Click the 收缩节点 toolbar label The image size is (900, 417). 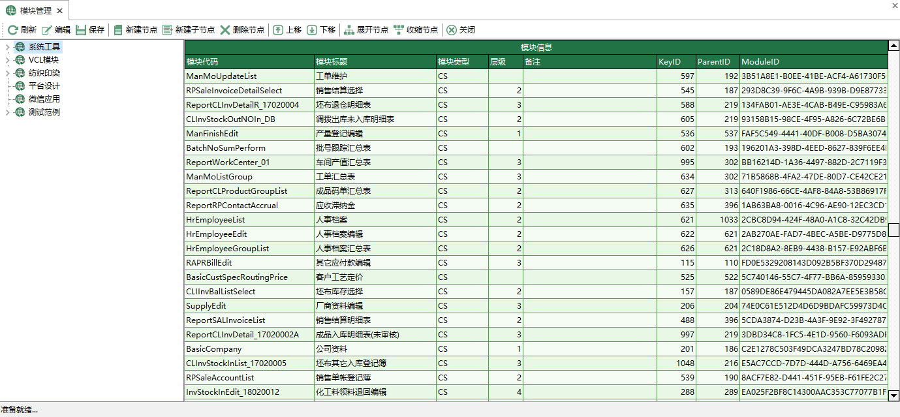click(x=422, y=30)
